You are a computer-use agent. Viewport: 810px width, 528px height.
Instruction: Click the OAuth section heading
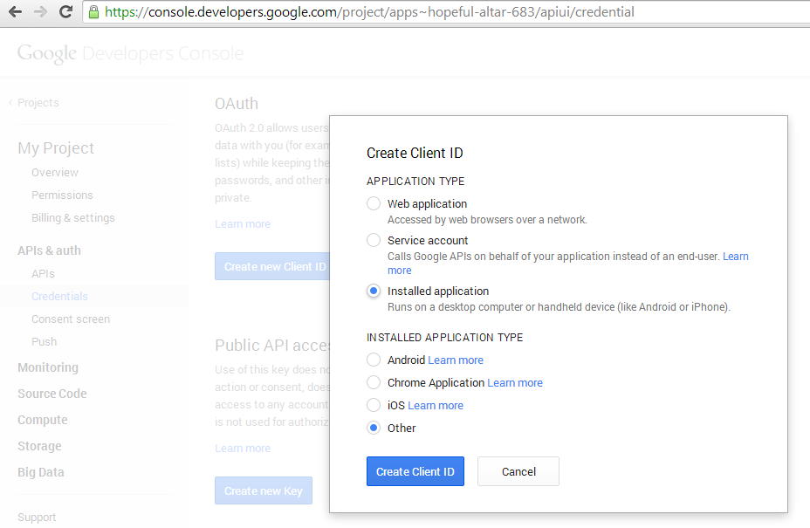237,104
